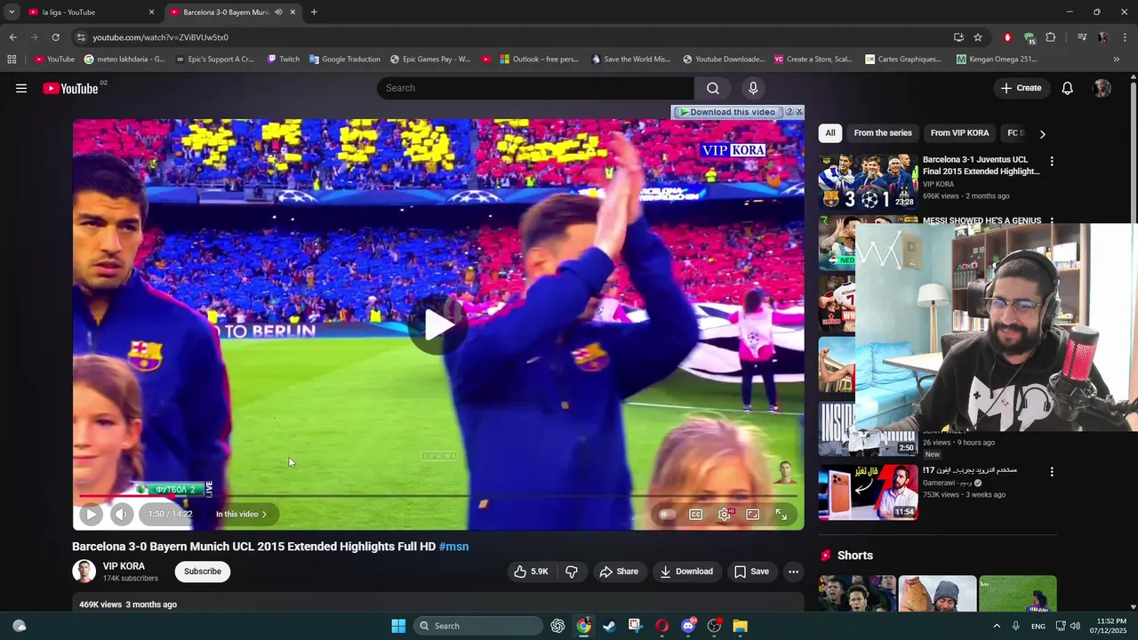Open menu for Barcelona 3-1 Juventus video
Screen dimensions: 1138x640
point(1052,162)
